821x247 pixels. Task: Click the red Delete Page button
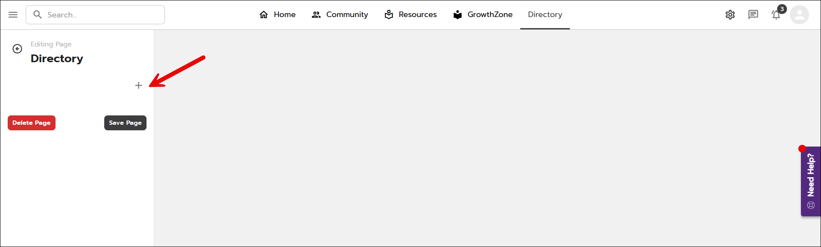click(32, 123)
